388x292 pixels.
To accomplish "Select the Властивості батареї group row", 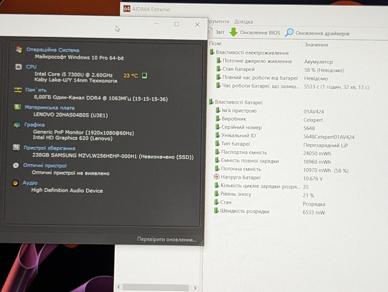I will click(x=239, y=102).
